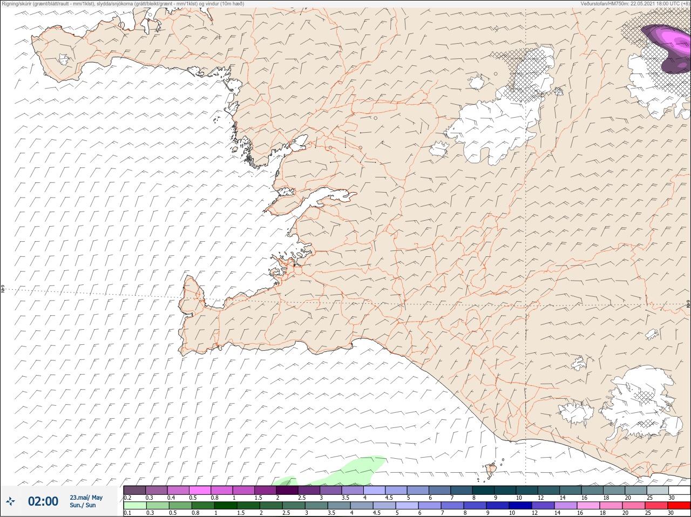This screenshot has height=517, width=691.
Task: Click the '64' latitude label on the left edge
Action: click(3, 289)
